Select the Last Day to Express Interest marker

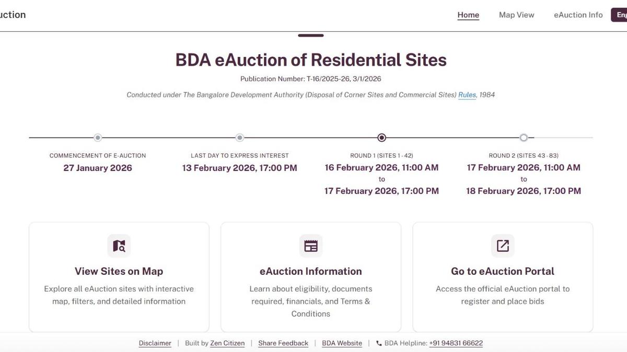point(240,138)
